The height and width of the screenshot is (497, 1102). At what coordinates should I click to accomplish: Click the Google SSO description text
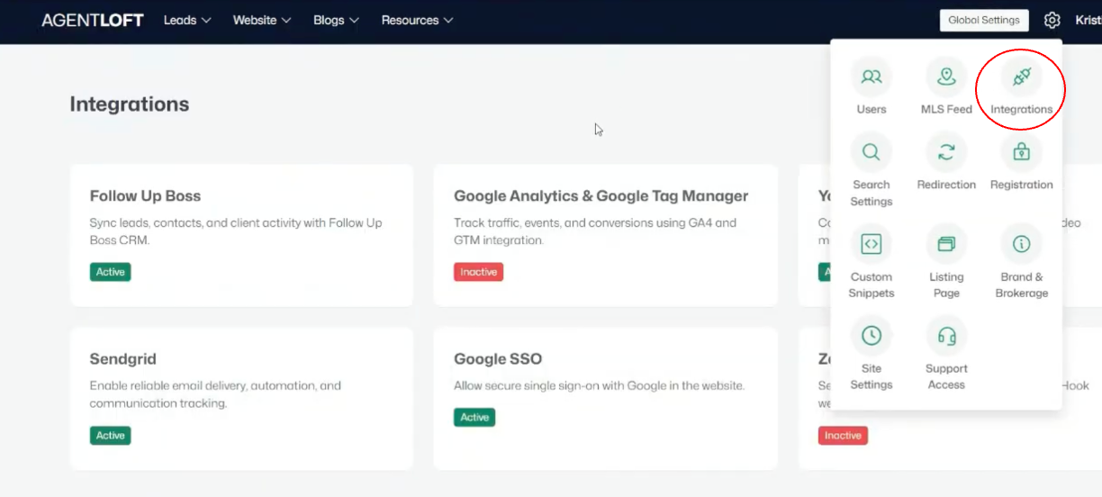[600, 385]
